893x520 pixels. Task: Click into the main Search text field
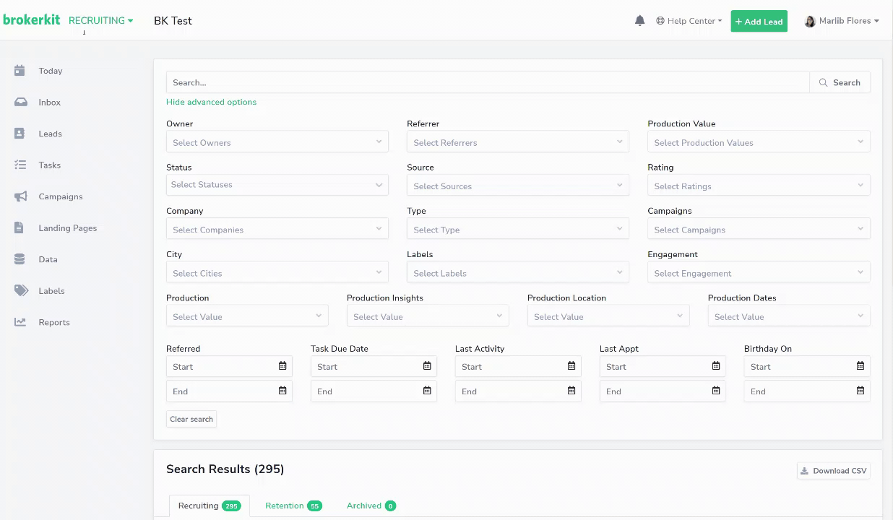click(x=487, y=82)
